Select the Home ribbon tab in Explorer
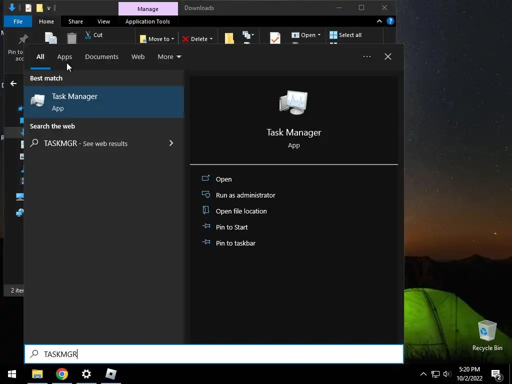Image resolution: width=512 pixels, height=384 pixels. point(46,21)
